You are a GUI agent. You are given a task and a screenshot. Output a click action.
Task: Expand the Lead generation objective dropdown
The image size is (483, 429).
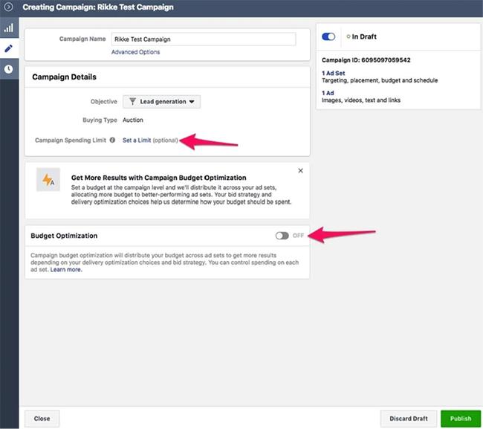point(162,102)
